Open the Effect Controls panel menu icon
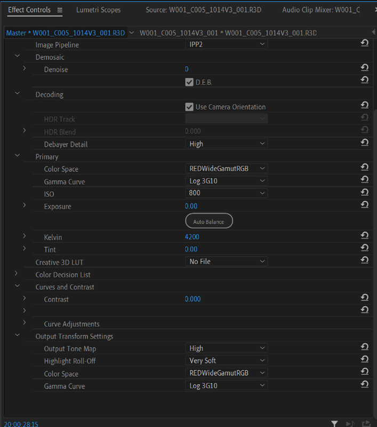This screenshot has width=377, height=427. click(x=60, y=10)
